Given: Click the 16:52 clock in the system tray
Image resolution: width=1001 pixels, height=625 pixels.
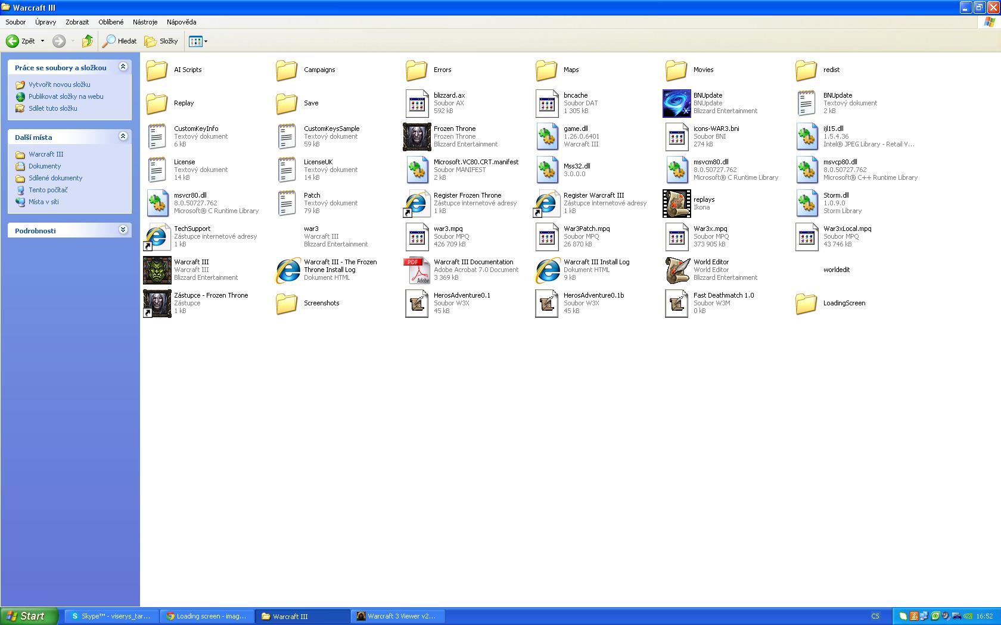Looking at the screenshot, I should [984, 616].
